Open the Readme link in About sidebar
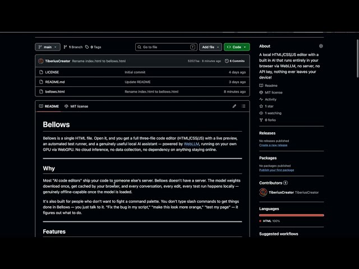Viewport: 359px width, 269px height. point(271,86)
